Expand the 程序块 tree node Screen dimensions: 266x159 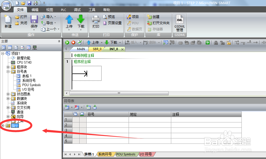pos(8,67)
